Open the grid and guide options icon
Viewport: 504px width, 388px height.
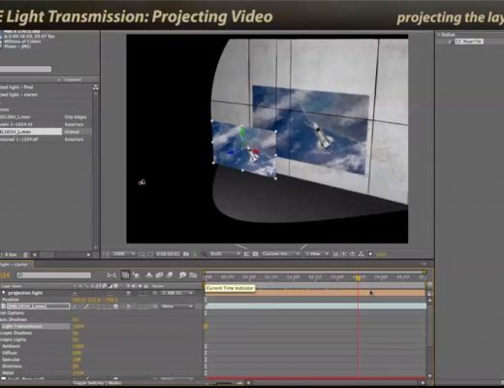tap(142, 254)
